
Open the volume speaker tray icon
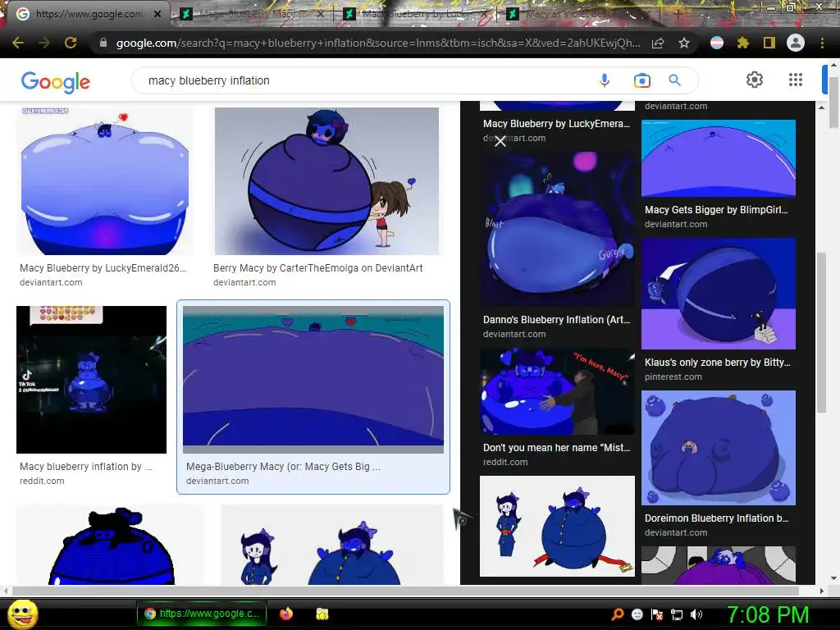click(696, 614)
